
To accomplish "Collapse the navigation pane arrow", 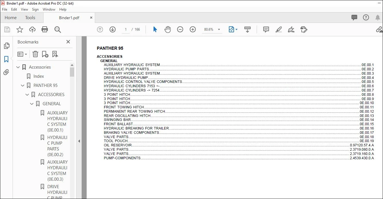I will click(79, 141).
